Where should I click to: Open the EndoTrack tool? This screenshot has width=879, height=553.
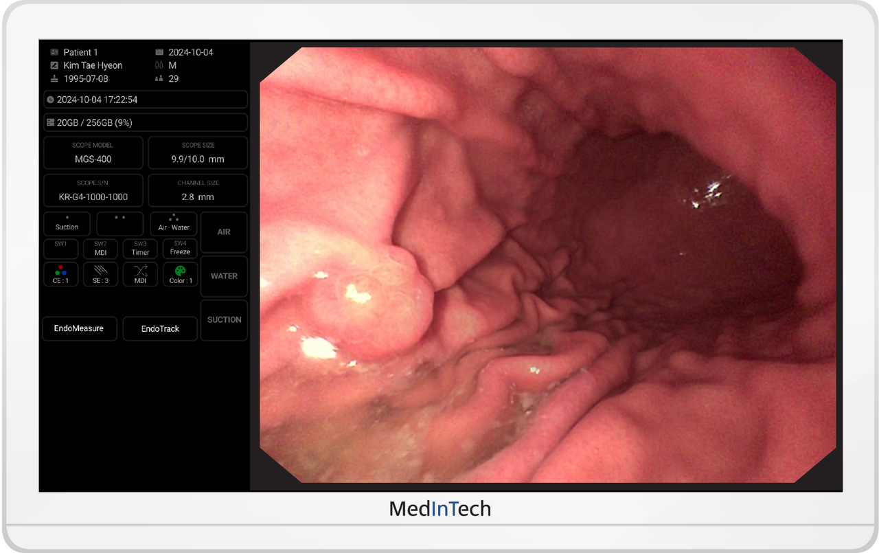point(160,328)
